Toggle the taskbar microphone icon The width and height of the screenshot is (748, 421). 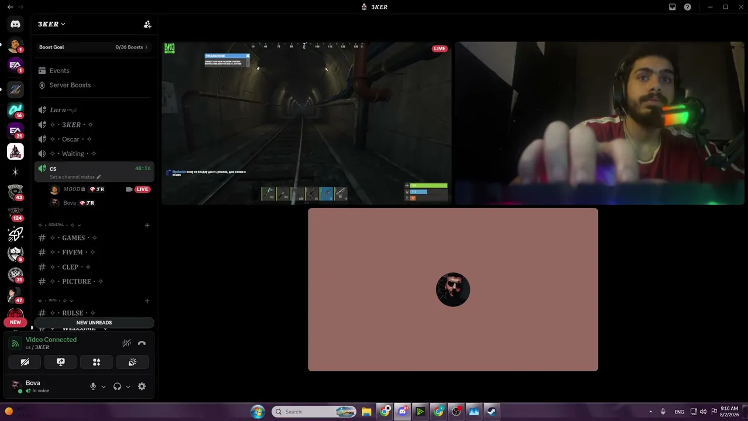663,412
